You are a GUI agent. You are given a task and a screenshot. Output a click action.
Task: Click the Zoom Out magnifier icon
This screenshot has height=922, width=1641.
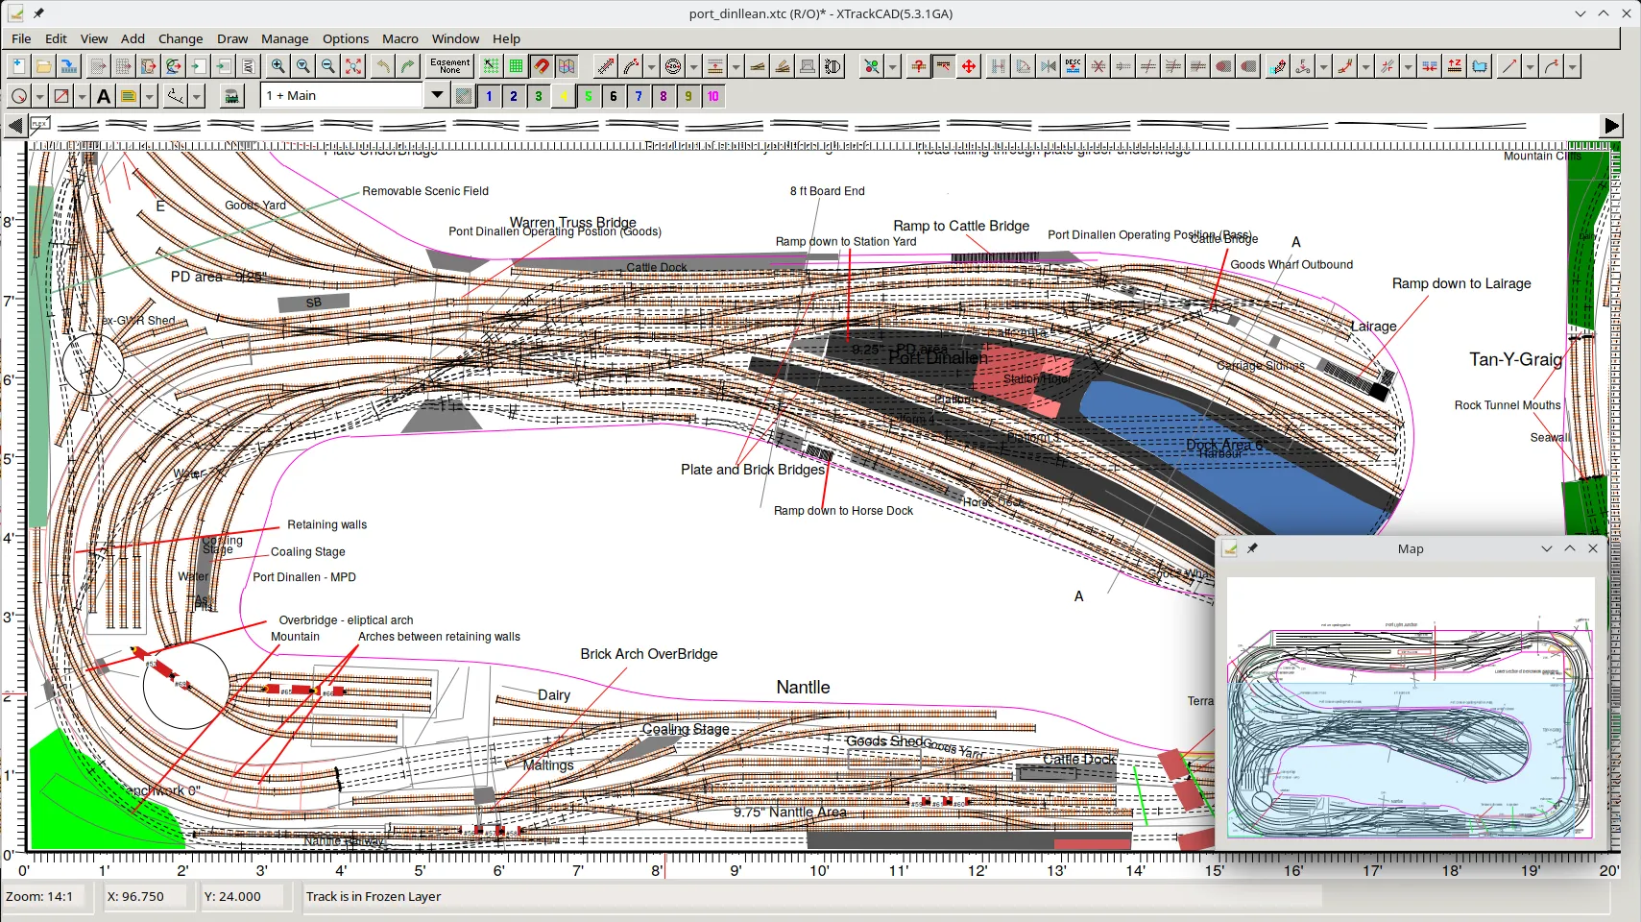coord(328,66)
